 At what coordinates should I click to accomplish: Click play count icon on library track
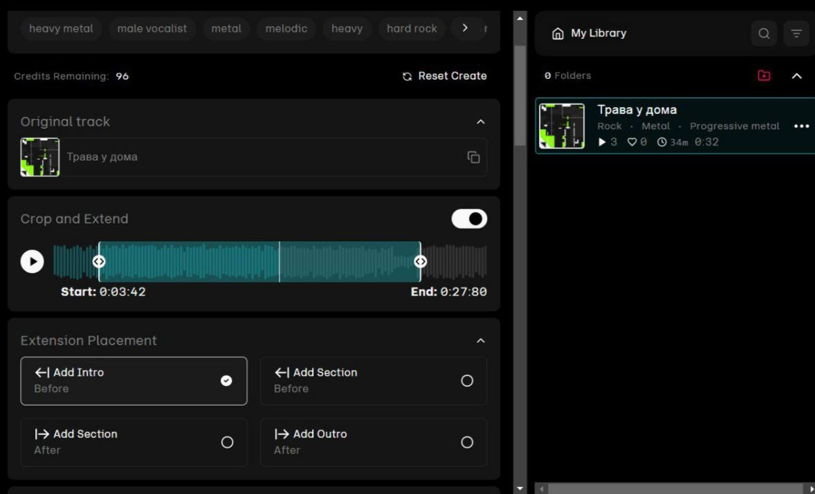[x=603, y=142]
